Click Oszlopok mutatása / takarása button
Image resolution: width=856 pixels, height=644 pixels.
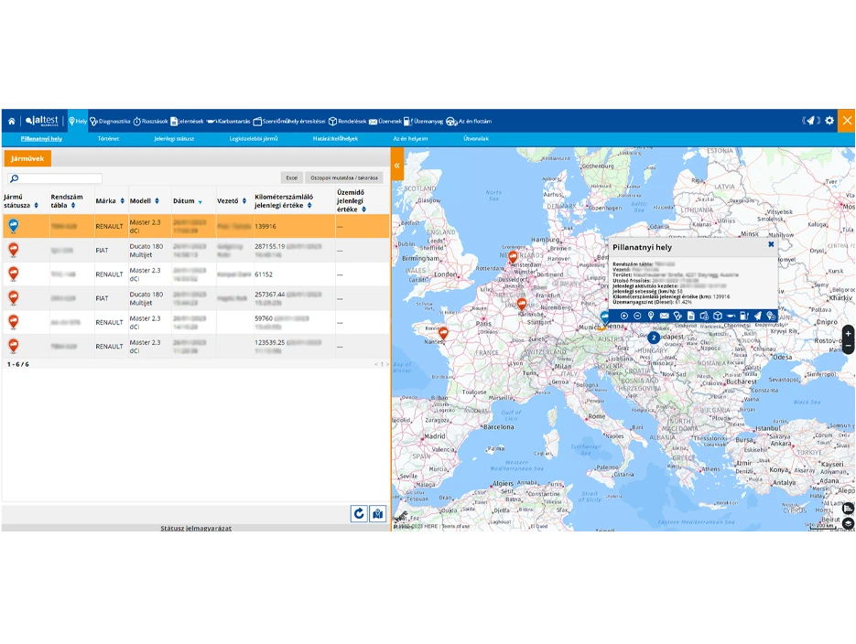(343, 178)
